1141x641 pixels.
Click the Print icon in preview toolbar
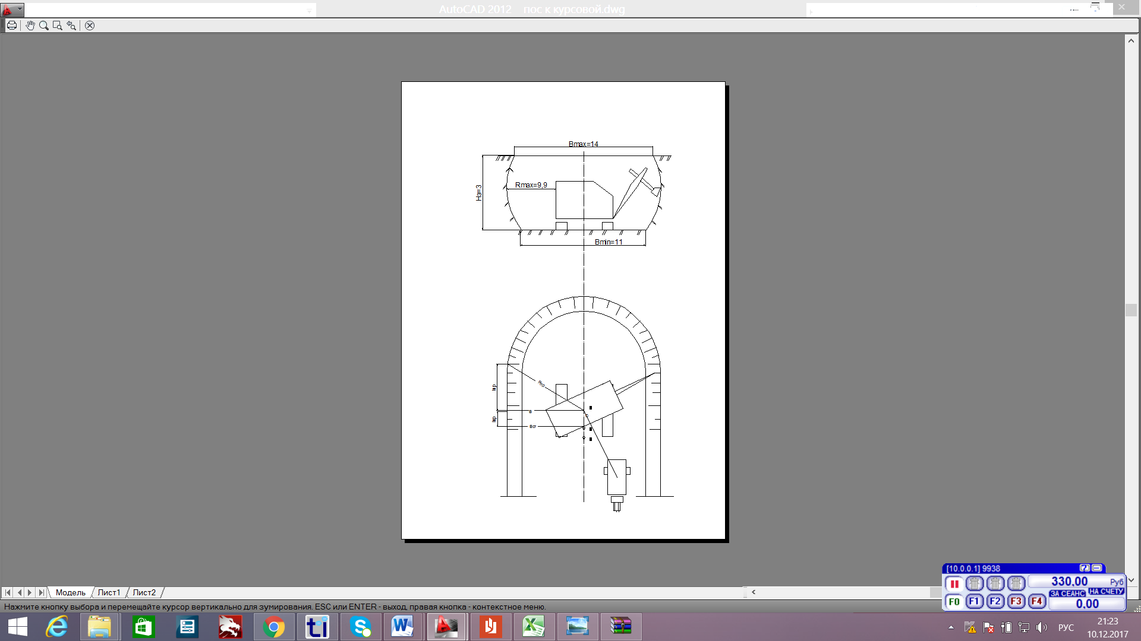[11, 26]
